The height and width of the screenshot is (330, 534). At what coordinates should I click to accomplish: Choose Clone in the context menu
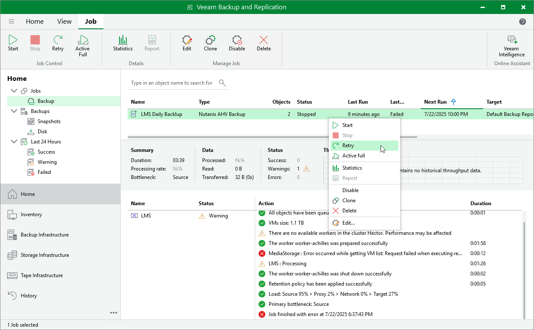(364, 201)
